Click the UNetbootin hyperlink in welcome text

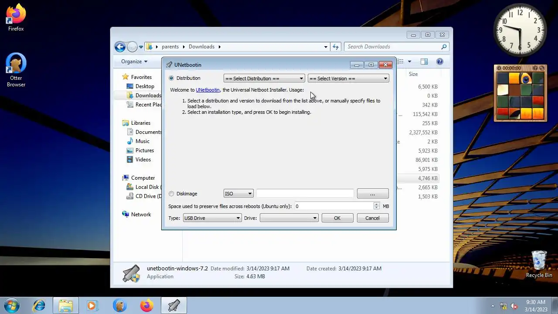(208, 90)
